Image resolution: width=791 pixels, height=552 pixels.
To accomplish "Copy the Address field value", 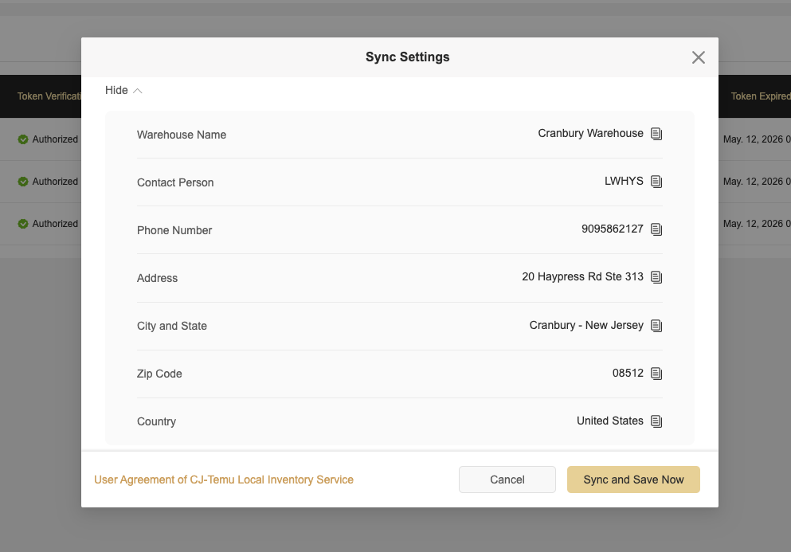I will coord(656,277).
